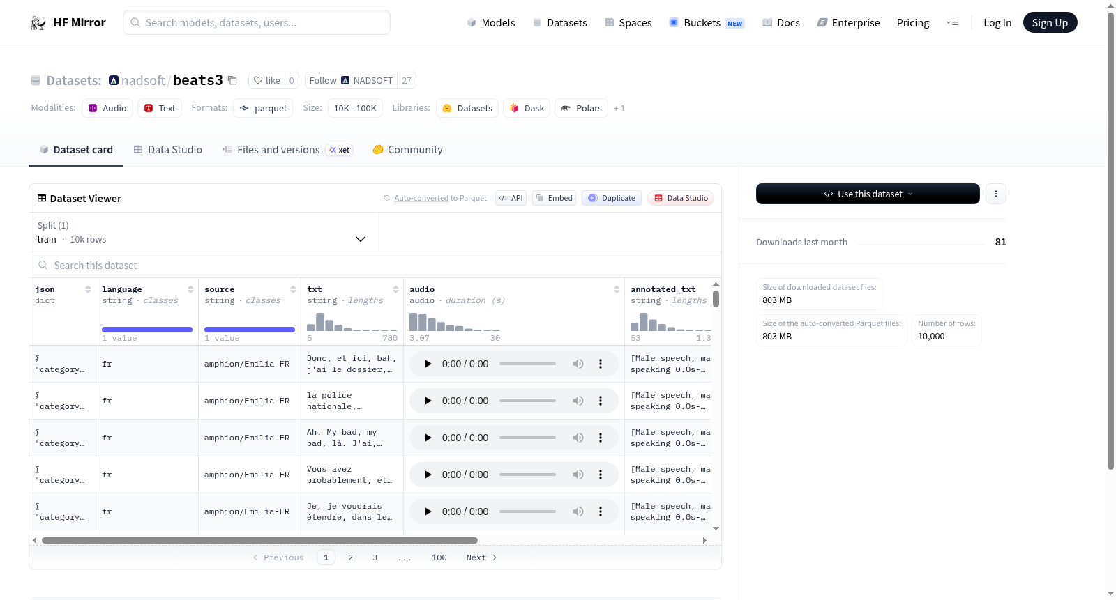Open Auto-converted to Parquet link

tap(435, 198)
